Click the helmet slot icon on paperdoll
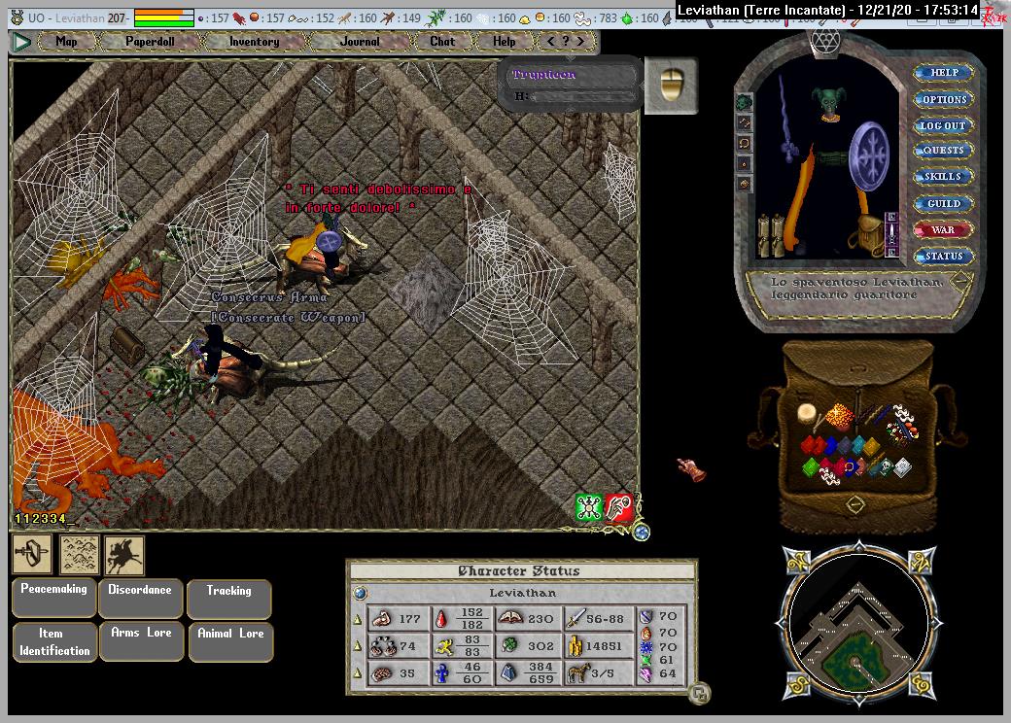Image resolution: width=1011 pixels, height=723 pixels. tap(744, 102)
